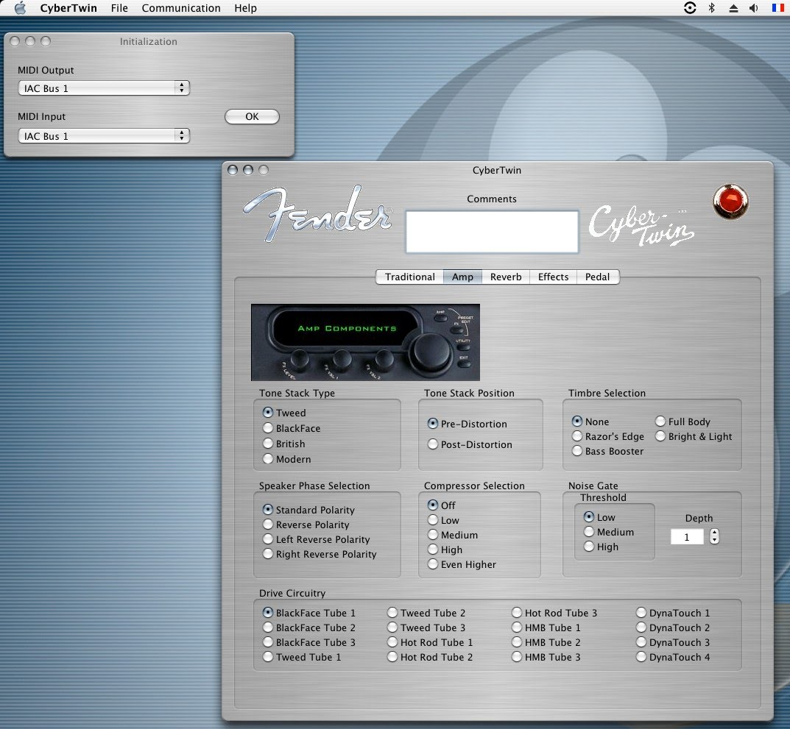Click the FX Val 1 knob

342,359
